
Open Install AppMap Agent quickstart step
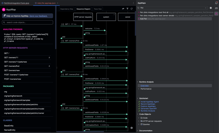(150, 102)
